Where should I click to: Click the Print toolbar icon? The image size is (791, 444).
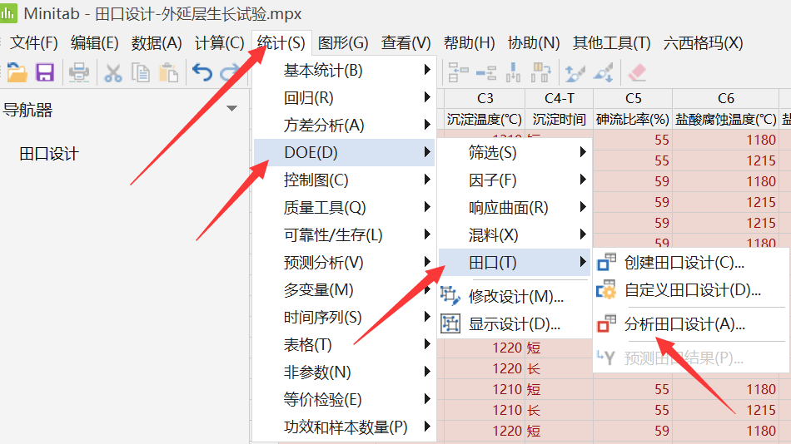(79, 72)
